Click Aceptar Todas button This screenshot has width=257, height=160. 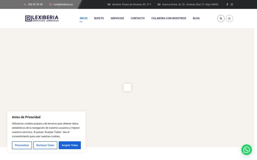(70, 145)
